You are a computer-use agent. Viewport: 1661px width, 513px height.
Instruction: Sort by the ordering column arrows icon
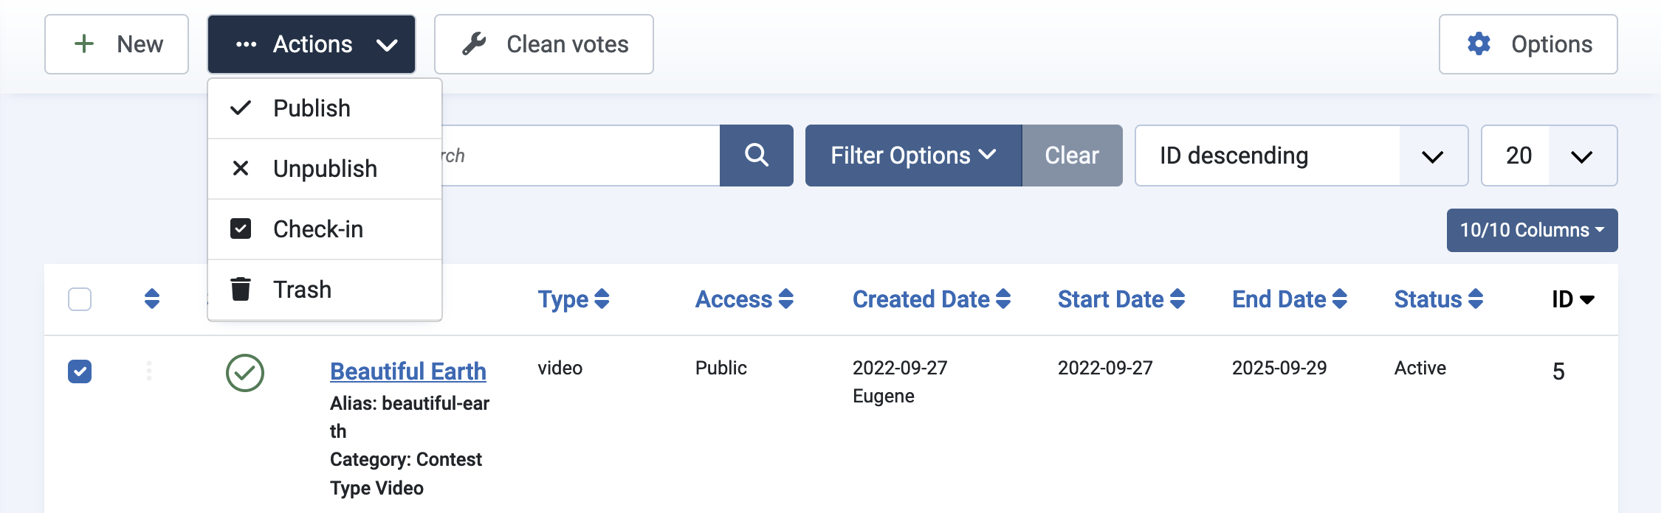pos(152,299)
